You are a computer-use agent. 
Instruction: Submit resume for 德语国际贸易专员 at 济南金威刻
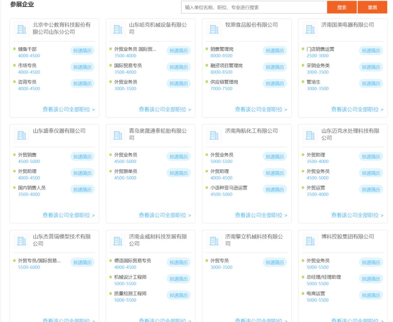(179, 262)
